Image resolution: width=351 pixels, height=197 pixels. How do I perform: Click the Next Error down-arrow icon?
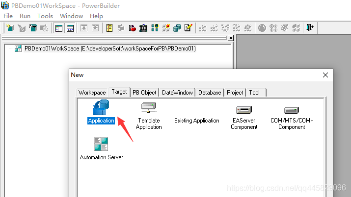click(84, 28)
